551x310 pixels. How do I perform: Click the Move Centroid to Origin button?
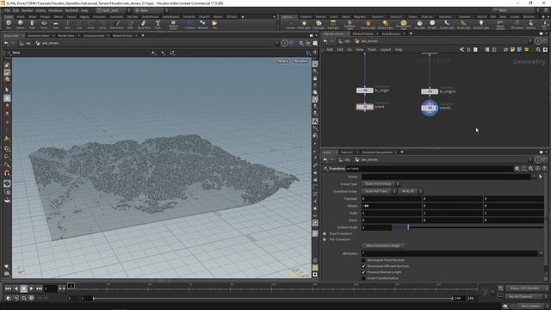click(x=383, y=245)
